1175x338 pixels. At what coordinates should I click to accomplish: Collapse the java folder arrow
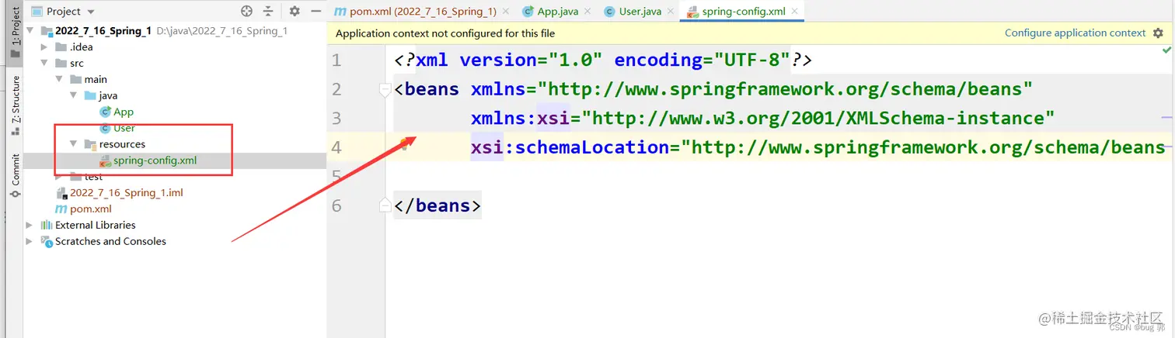[73, 95]
